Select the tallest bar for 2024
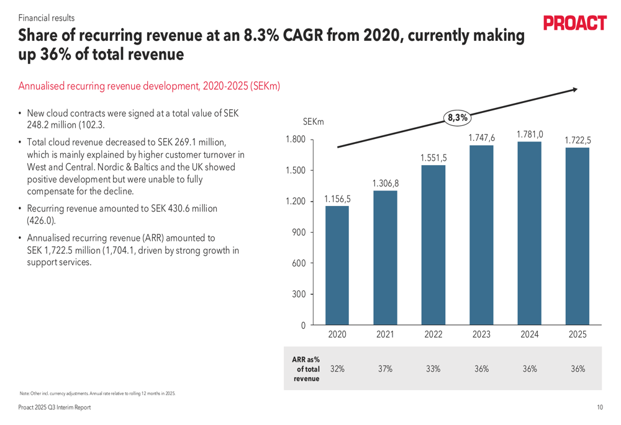The width and height of the screenshot is (621, 425). pyautogui.click(x=529, y=233)
